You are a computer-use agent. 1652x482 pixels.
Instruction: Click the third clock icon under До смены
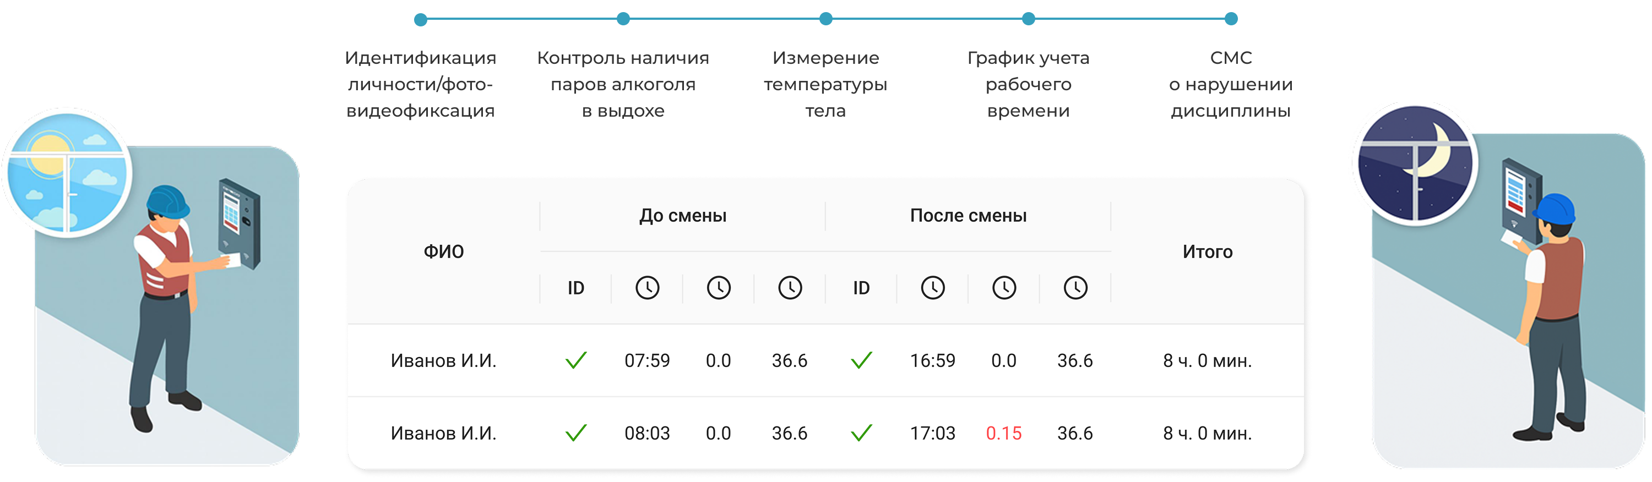coord(790,288)
